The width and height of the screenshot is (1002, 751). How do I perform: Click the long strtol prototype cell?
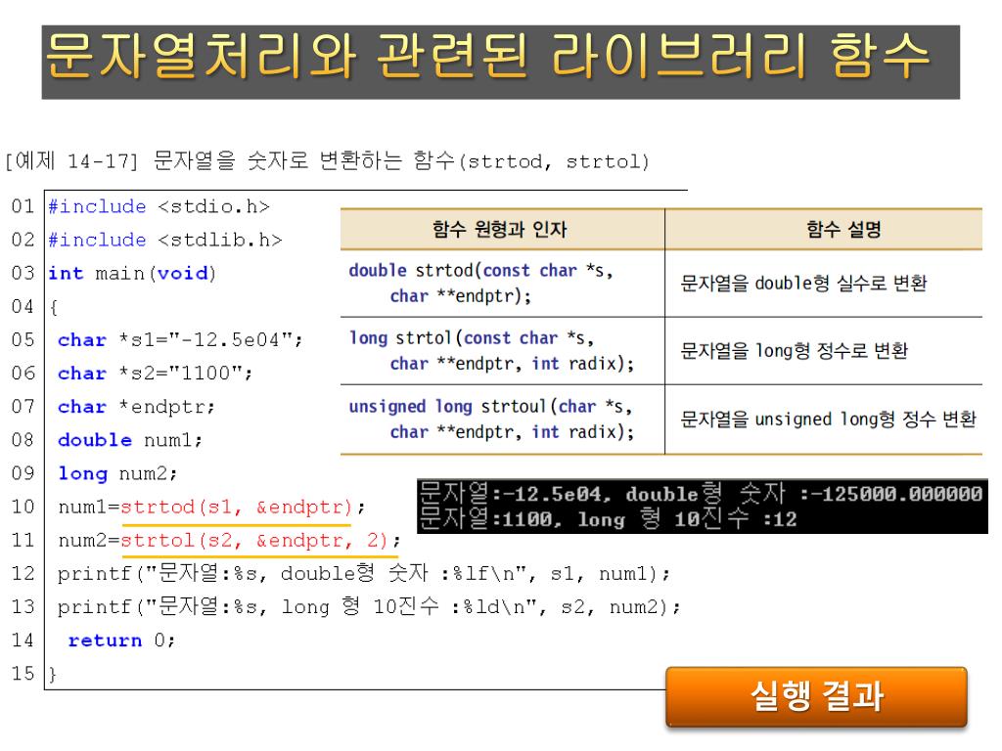[x=502, y=351]
